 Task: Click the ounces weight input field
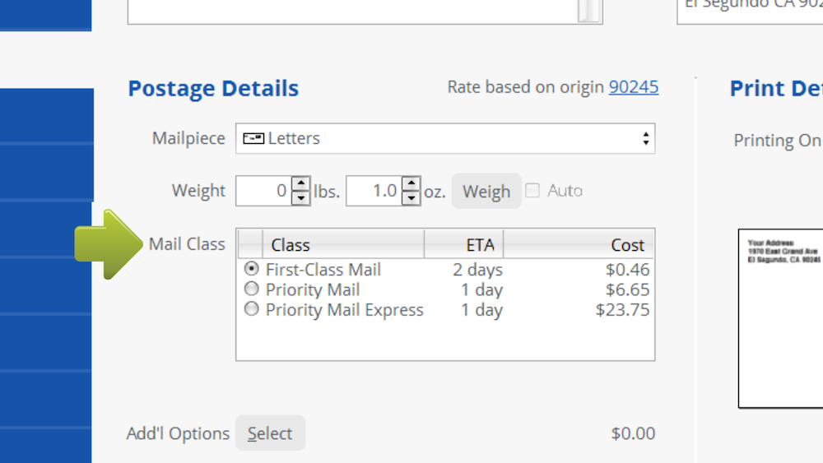(374, 191)
